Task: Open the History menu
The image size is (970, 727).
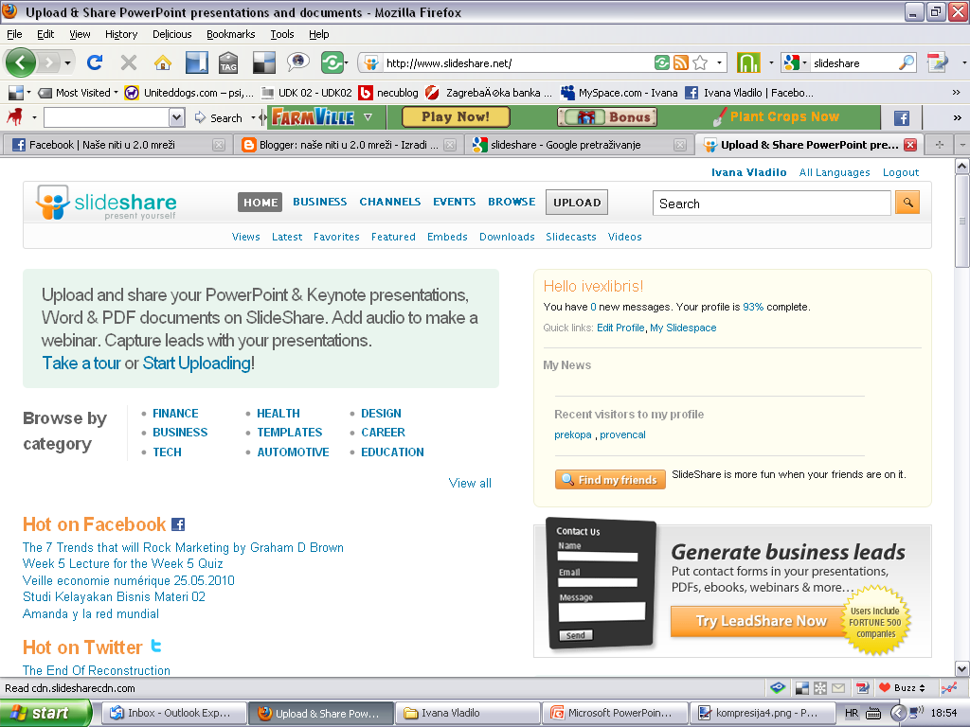Action: click(x=121, y=34)
